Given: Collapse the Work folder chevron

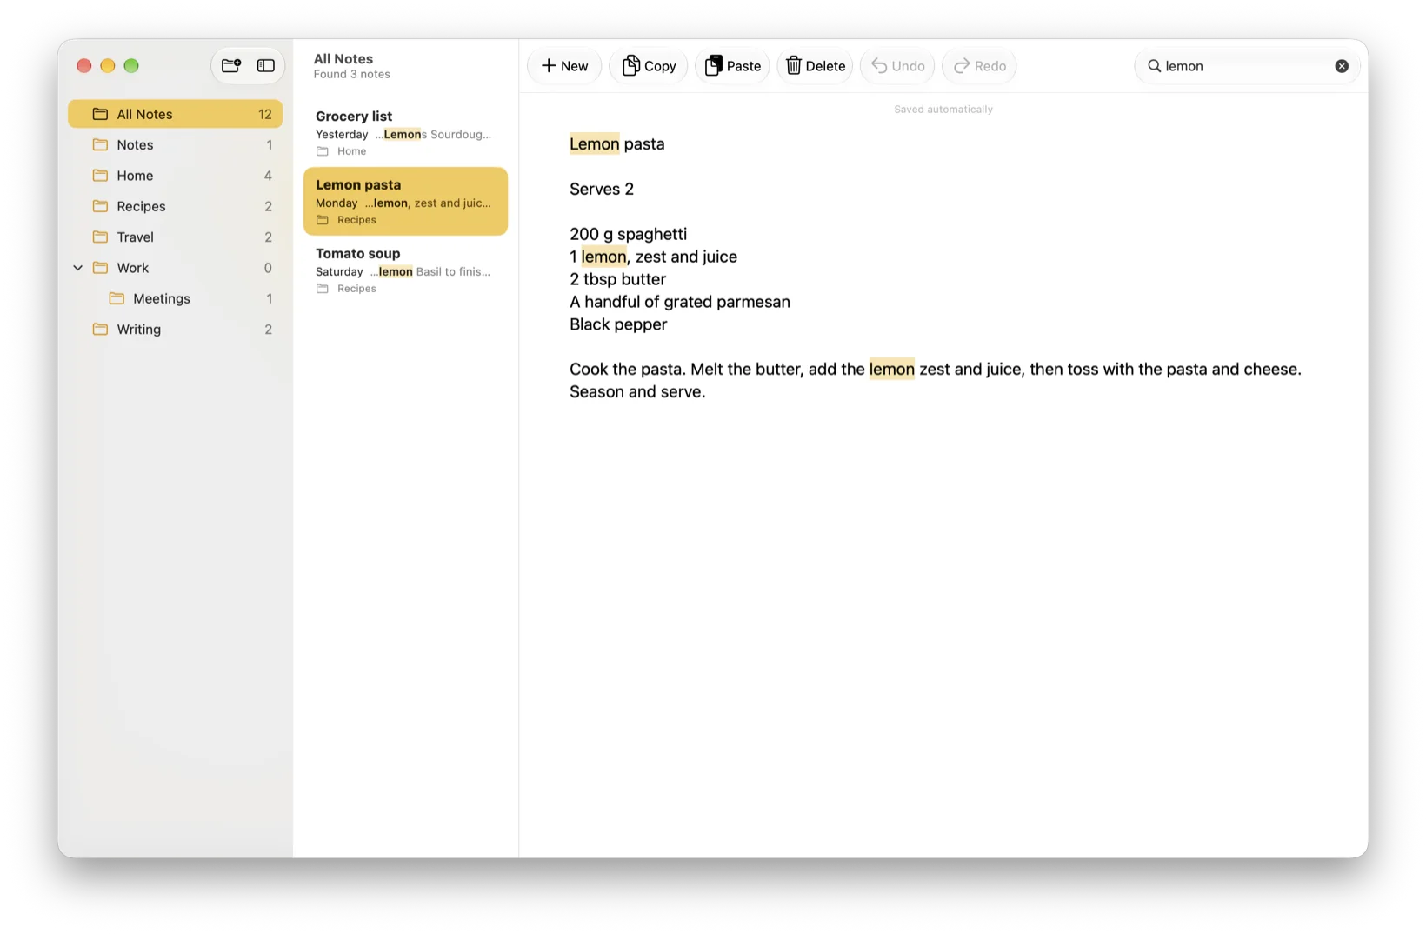Looking at the screenshot, I should click(x=78, y=268).
